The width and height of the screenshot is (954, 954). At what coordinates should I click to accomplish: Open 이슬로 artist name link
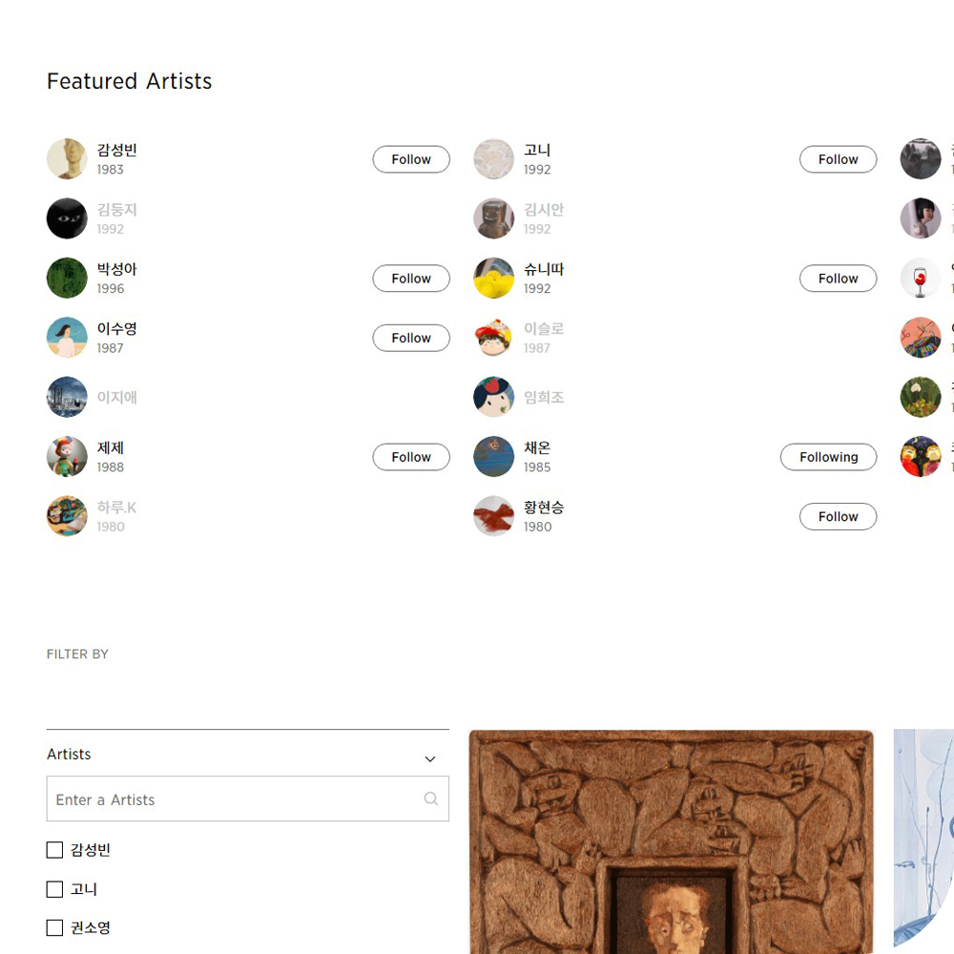tap(544, 328)
